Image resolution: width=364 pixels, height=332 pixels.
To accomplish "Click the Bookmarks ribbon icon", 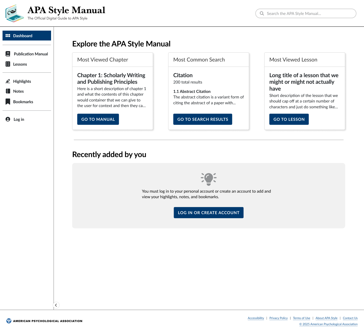I will (x=8, y=102).
